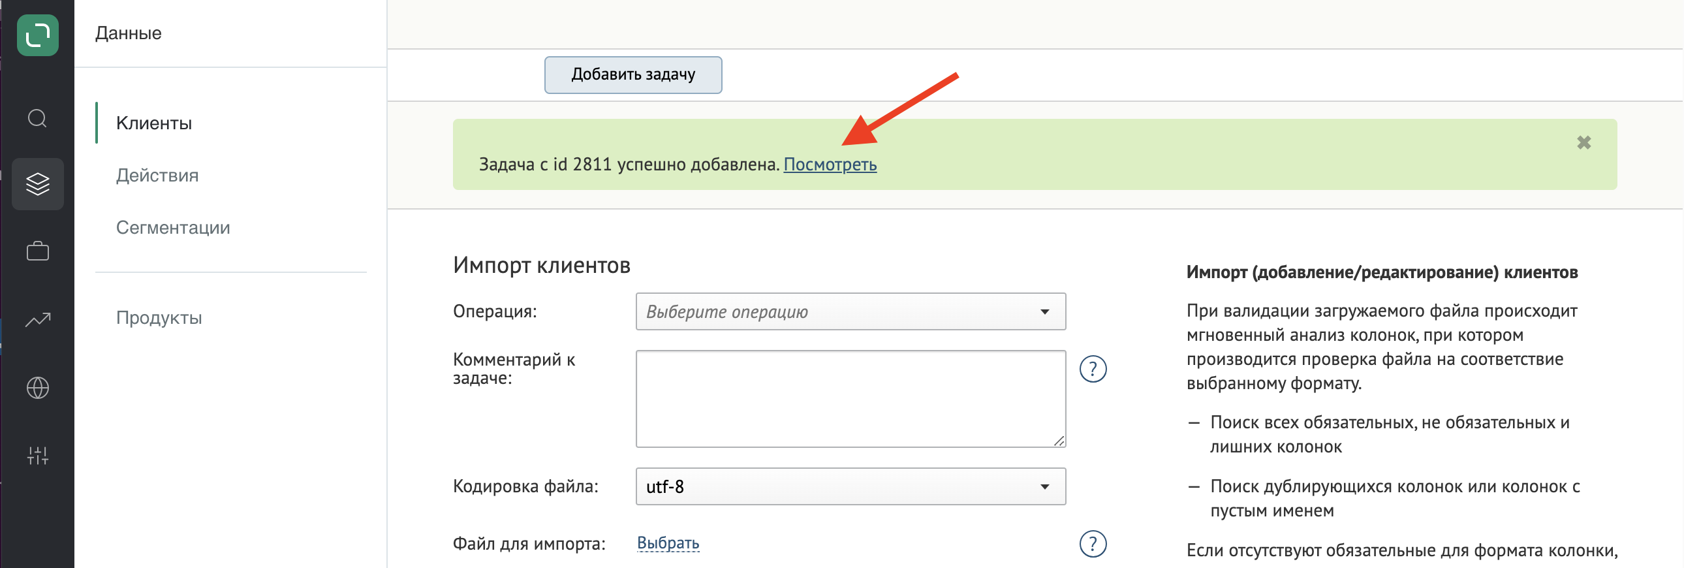Click the Импорт (добавление/редактирование) клиентов heading

(1381, 272)
